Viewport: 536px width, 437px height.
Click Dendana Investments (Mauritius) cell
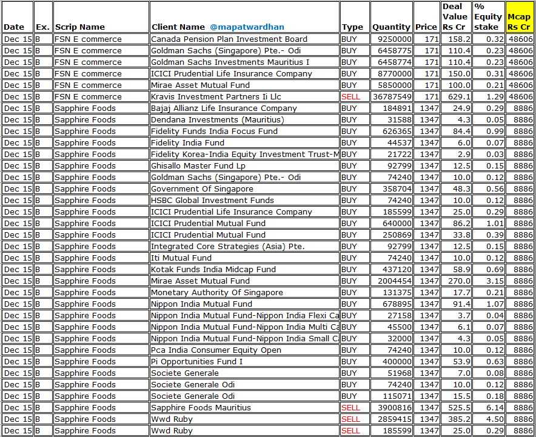tap(244, 119)
